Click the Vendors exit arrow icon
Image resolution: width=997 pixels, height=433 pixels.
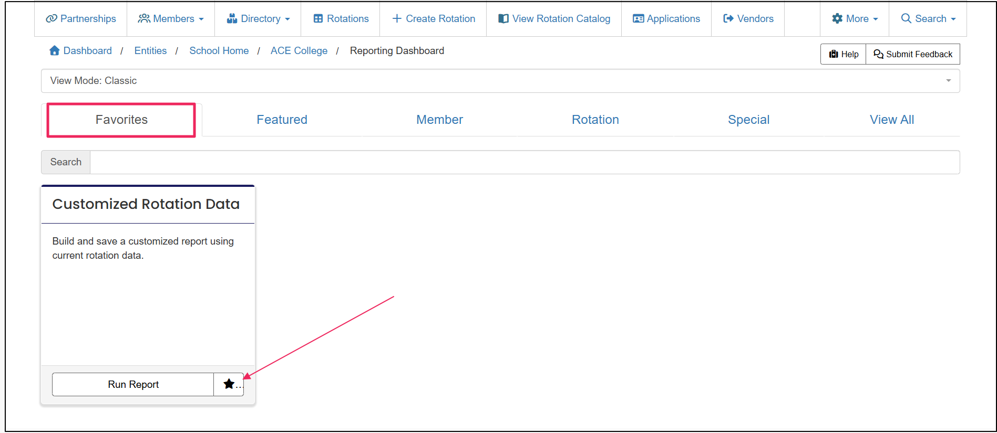point(728,19)
